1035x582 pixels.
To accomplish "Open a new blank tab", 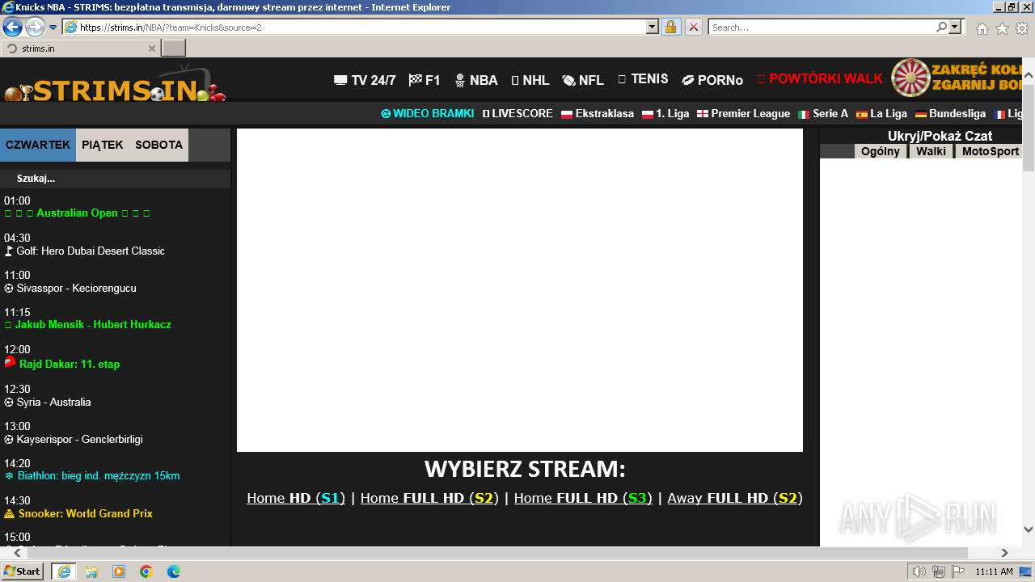I will pyautogui.click(x=174, y=48).
